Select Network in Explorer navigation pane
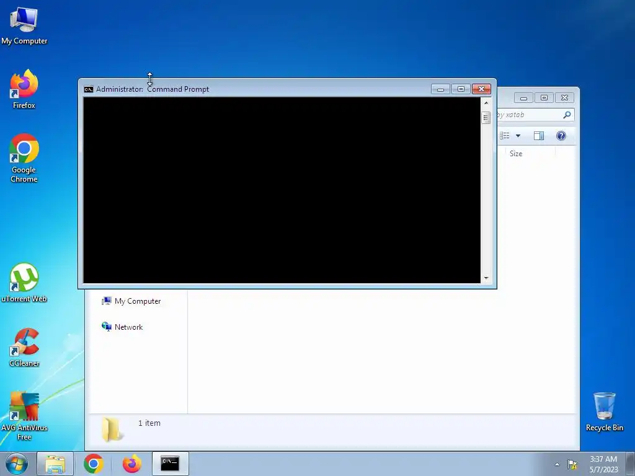The image size is (635, 476). (x=122, y=327)
